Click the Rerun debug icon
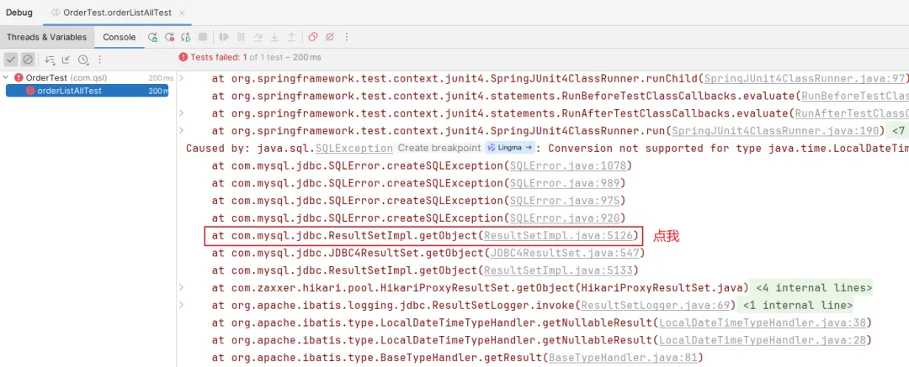909x367 pixels. (x=152, y=37)
